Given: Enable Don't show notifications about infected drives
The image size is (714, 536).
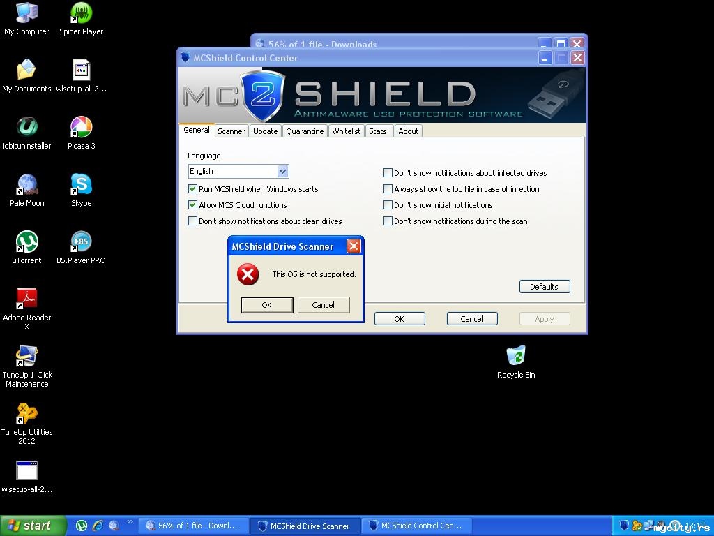Looking at the screenshot, I should tap(388, 173).
